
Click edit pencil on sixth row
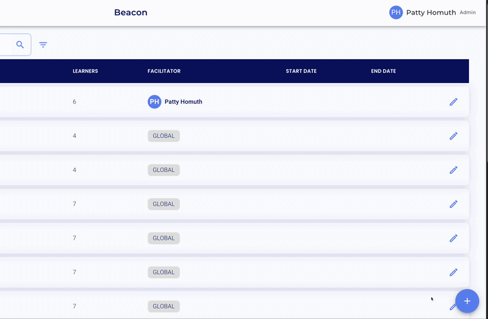(x=453, y=273)
